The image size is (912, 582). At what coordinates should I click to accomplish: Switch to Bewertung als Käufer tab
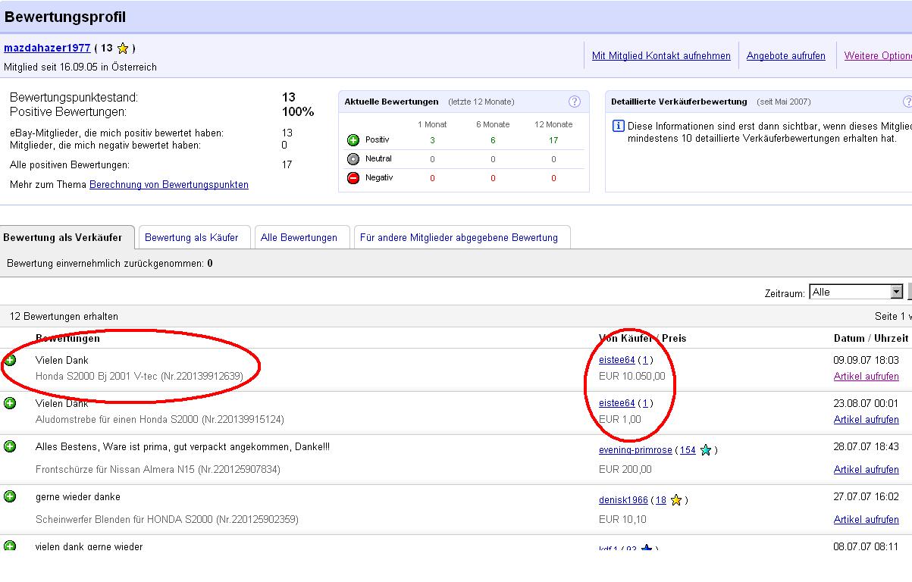point(192,237)
